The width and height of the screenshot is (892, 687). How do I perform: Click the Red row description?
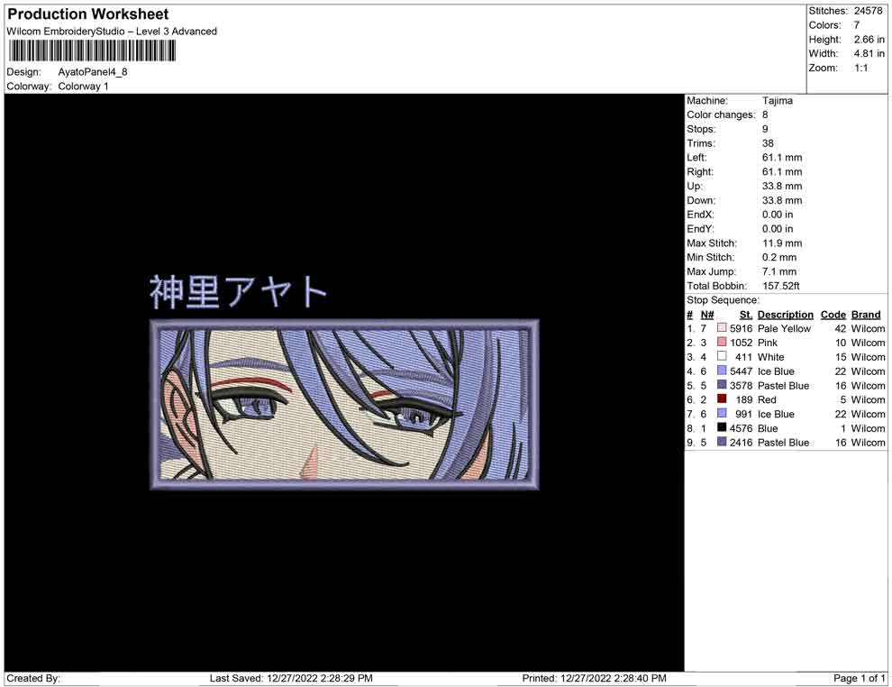coord(767,399)
